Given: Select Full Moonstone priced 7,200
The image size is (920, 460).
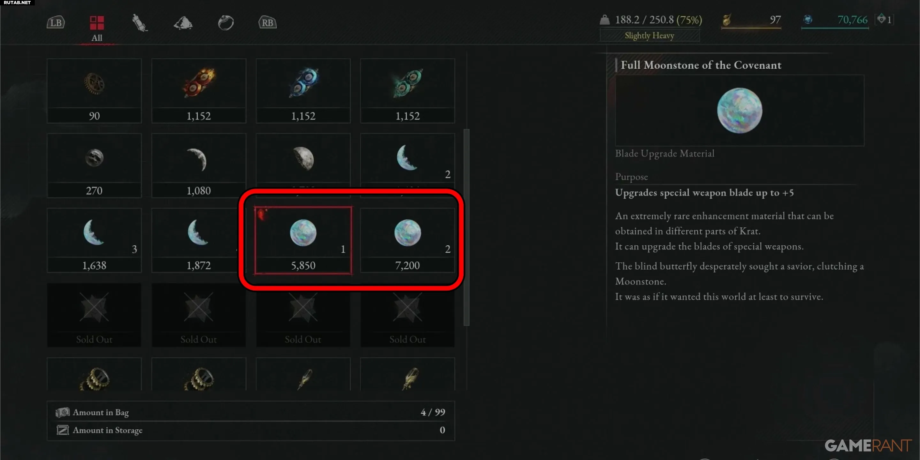Looking at the screenshot, I should pos(408,240).
